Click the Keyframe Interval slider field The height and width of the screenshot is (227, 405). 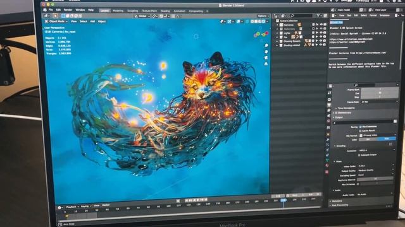pos(375,178)
